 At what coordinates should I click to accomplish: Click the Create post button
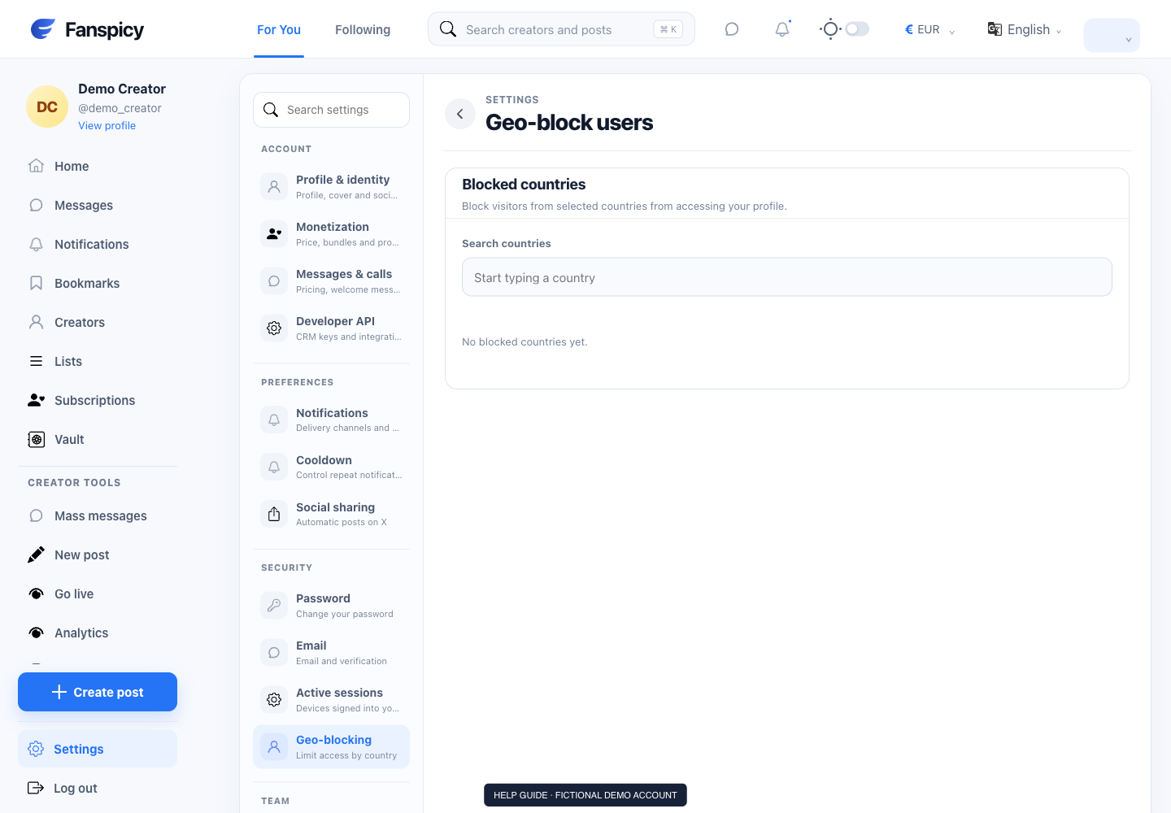point(98,692)
